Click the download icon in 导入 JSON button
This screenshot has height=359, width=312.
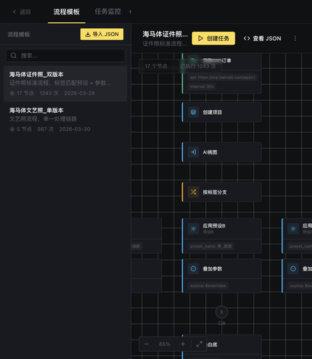tap(88, 34)
